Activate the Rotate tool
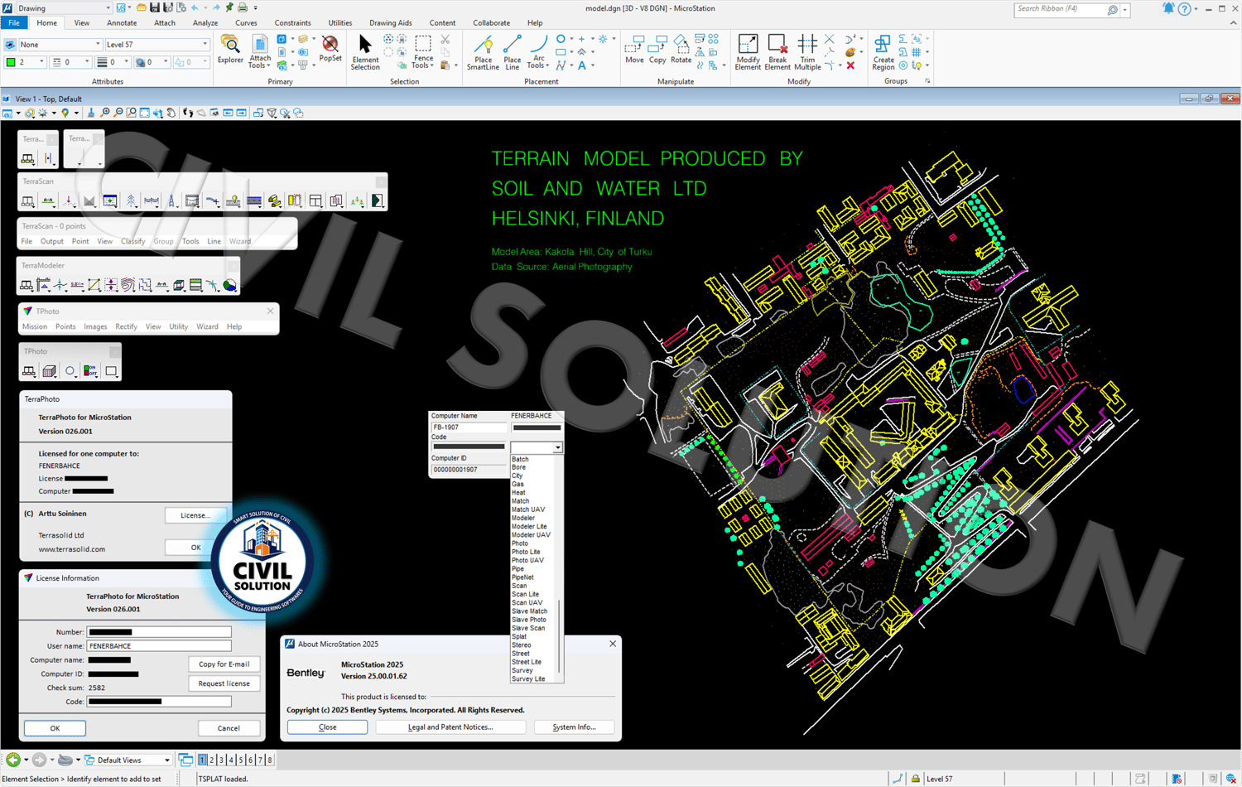 pos(681,50)
